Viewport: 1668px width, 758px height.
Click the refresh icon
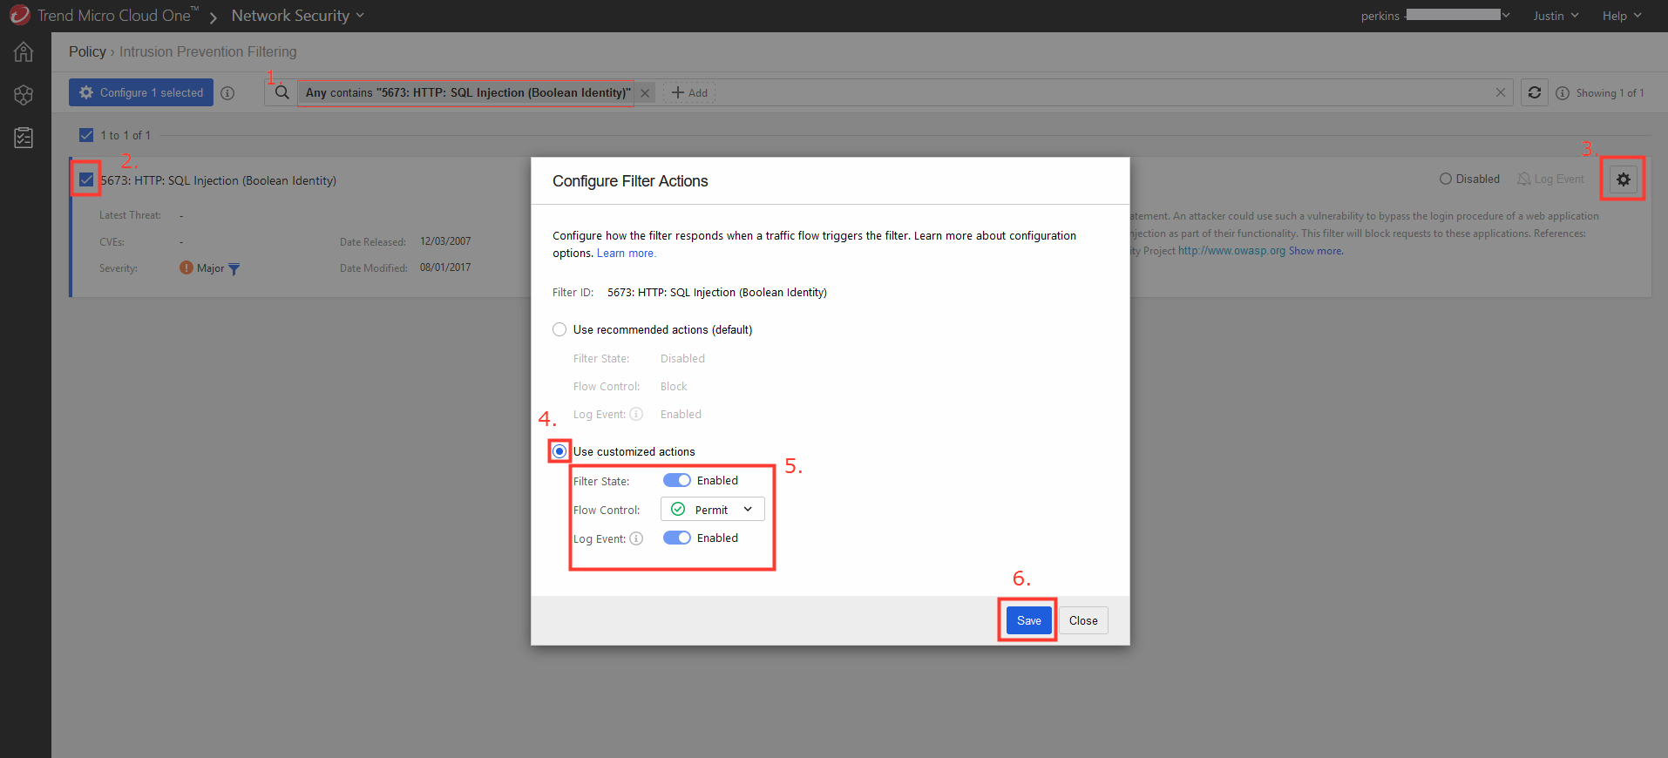tap(1535, 92)
